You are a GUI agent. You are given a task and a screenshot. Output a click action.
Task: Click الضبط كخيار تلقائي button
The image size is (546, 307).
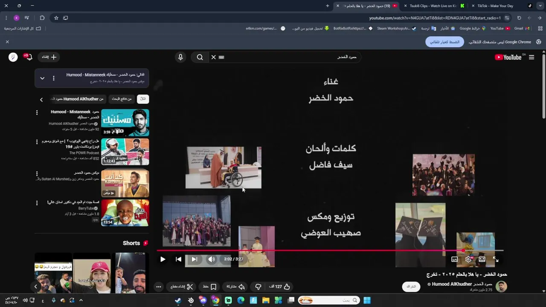click(444, 42)
